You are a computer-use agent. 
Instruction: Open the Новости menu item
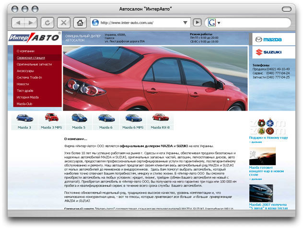[23, 84]
